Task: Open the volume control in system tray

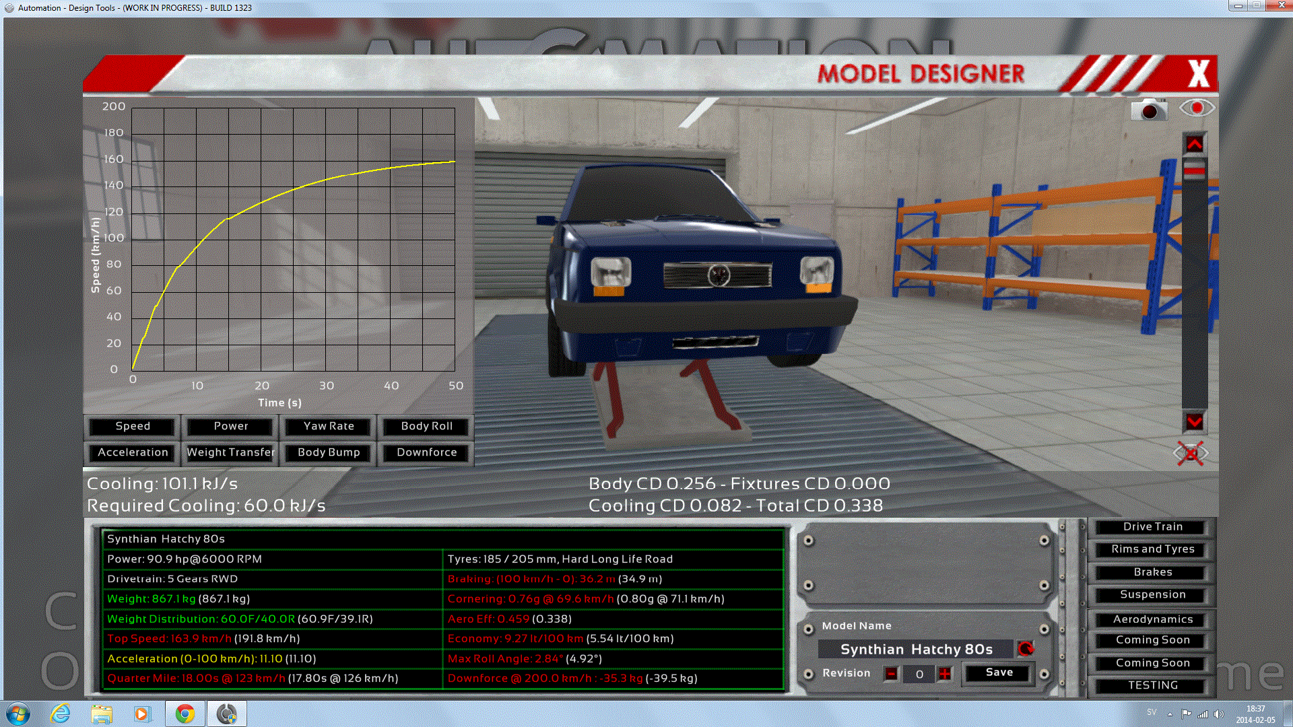Action: pos(1219,714)
